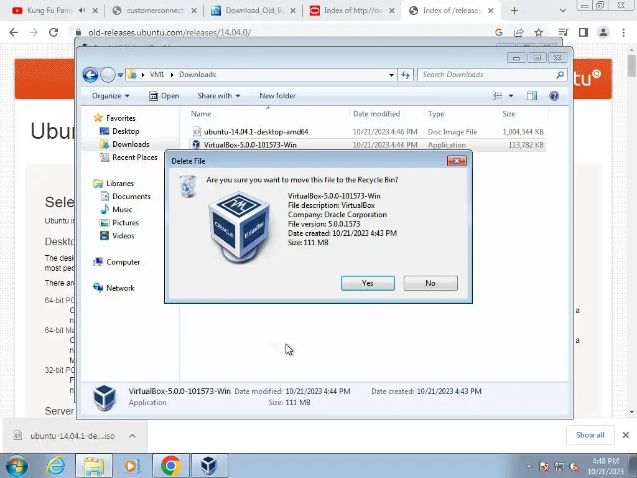The height and width of the screenshot is (478, 637).
Task: Bookmark this page with star icon
Action: point(539,32)
